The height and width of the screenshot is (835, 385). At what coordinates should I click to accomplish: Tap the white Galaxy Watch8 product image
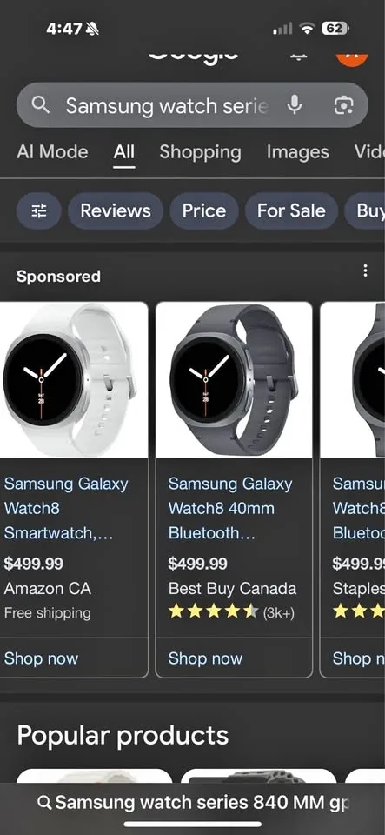(73, 380)
